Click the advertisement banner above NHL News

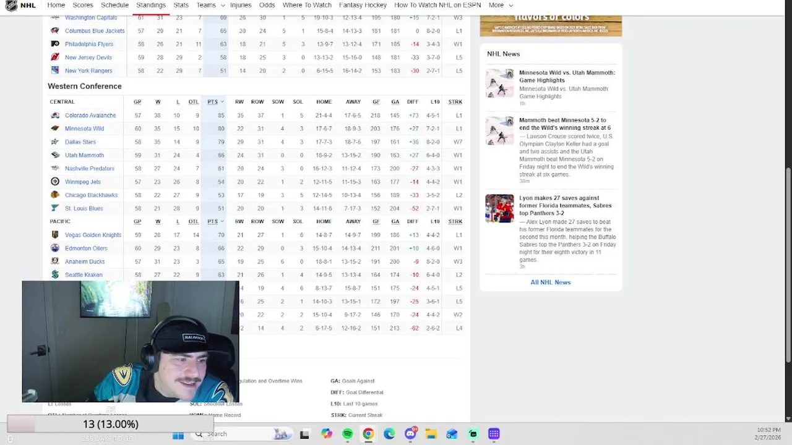(x=551, y=25)
